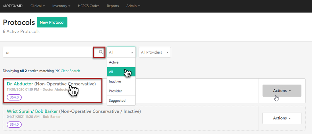Go to HCPCS Codes page
The height and width of the screenshot is (134, 312).
tap(89, 6)
